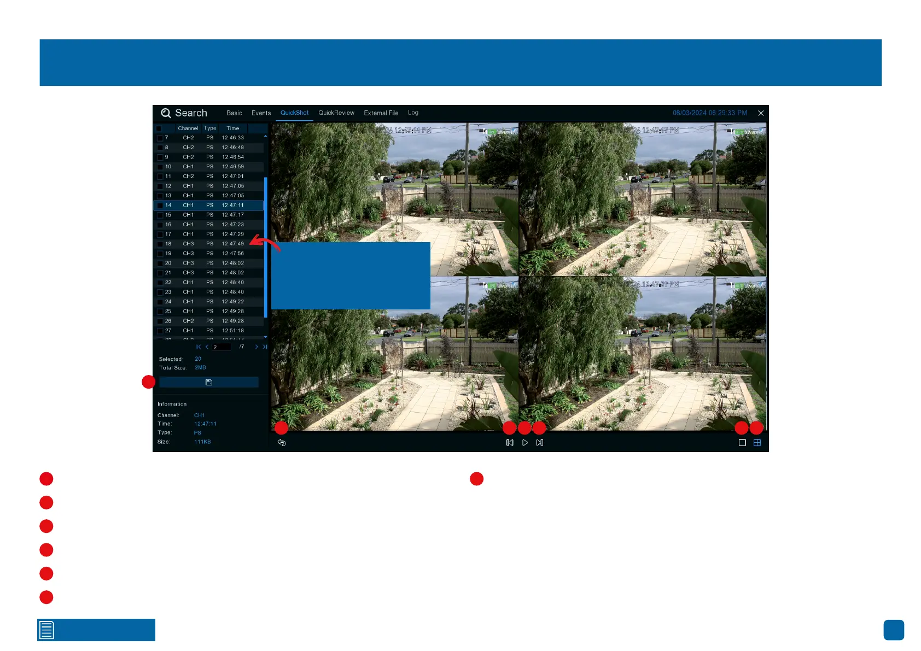921x651 pixels.
Task: Select row 18 time 12:47:49
Action: coord(233,244)
